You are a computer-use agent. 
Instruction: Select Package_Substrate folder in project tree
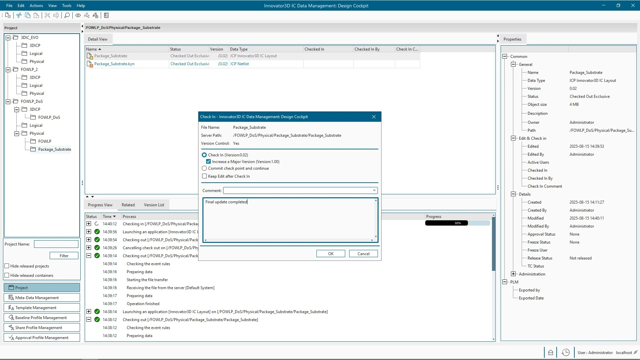coord(54,149)
